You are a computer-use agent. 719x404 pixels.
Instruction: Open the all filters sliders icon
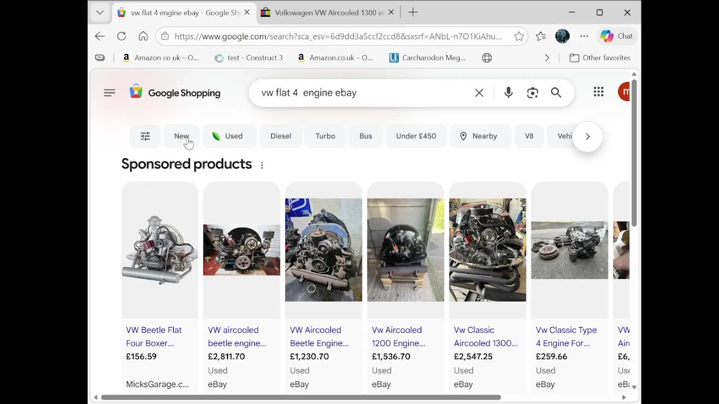click(145, 136)
